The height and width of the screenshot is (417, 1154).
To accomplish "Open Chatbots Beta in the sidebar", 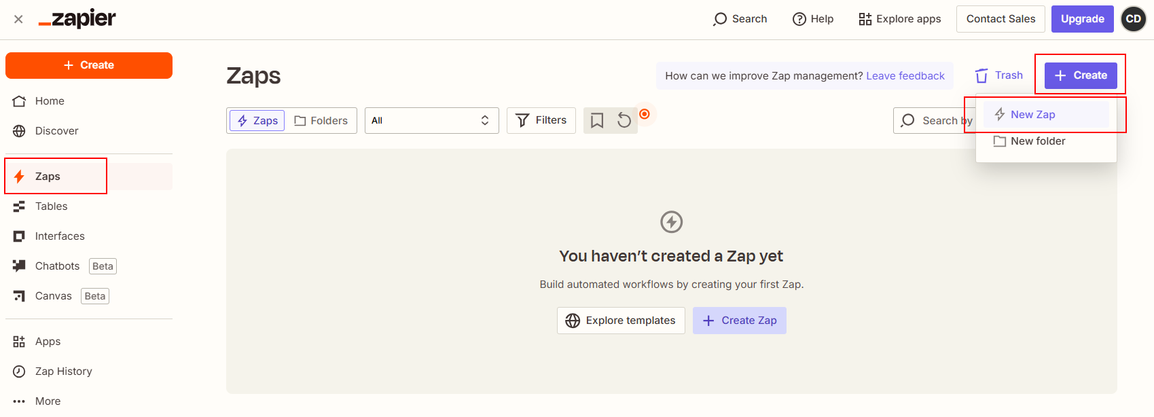I will coord(89,266).
